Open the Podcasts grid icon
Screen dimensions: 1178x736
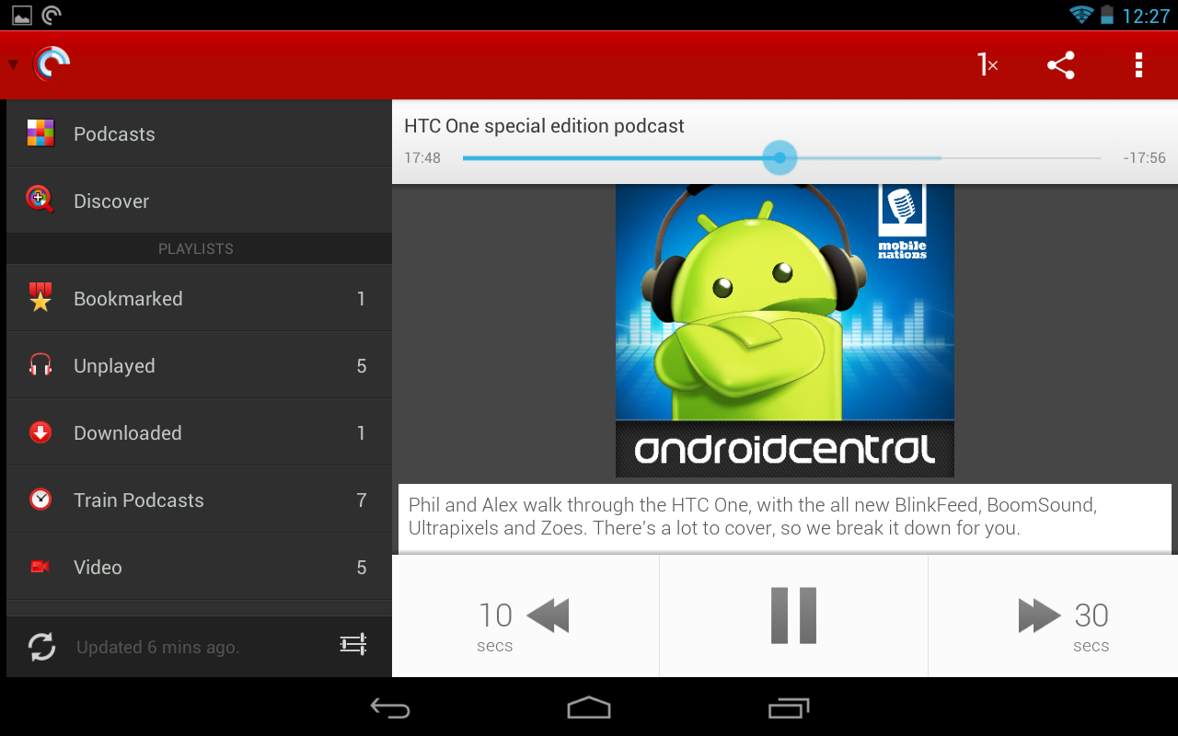(x=40, y=133)
